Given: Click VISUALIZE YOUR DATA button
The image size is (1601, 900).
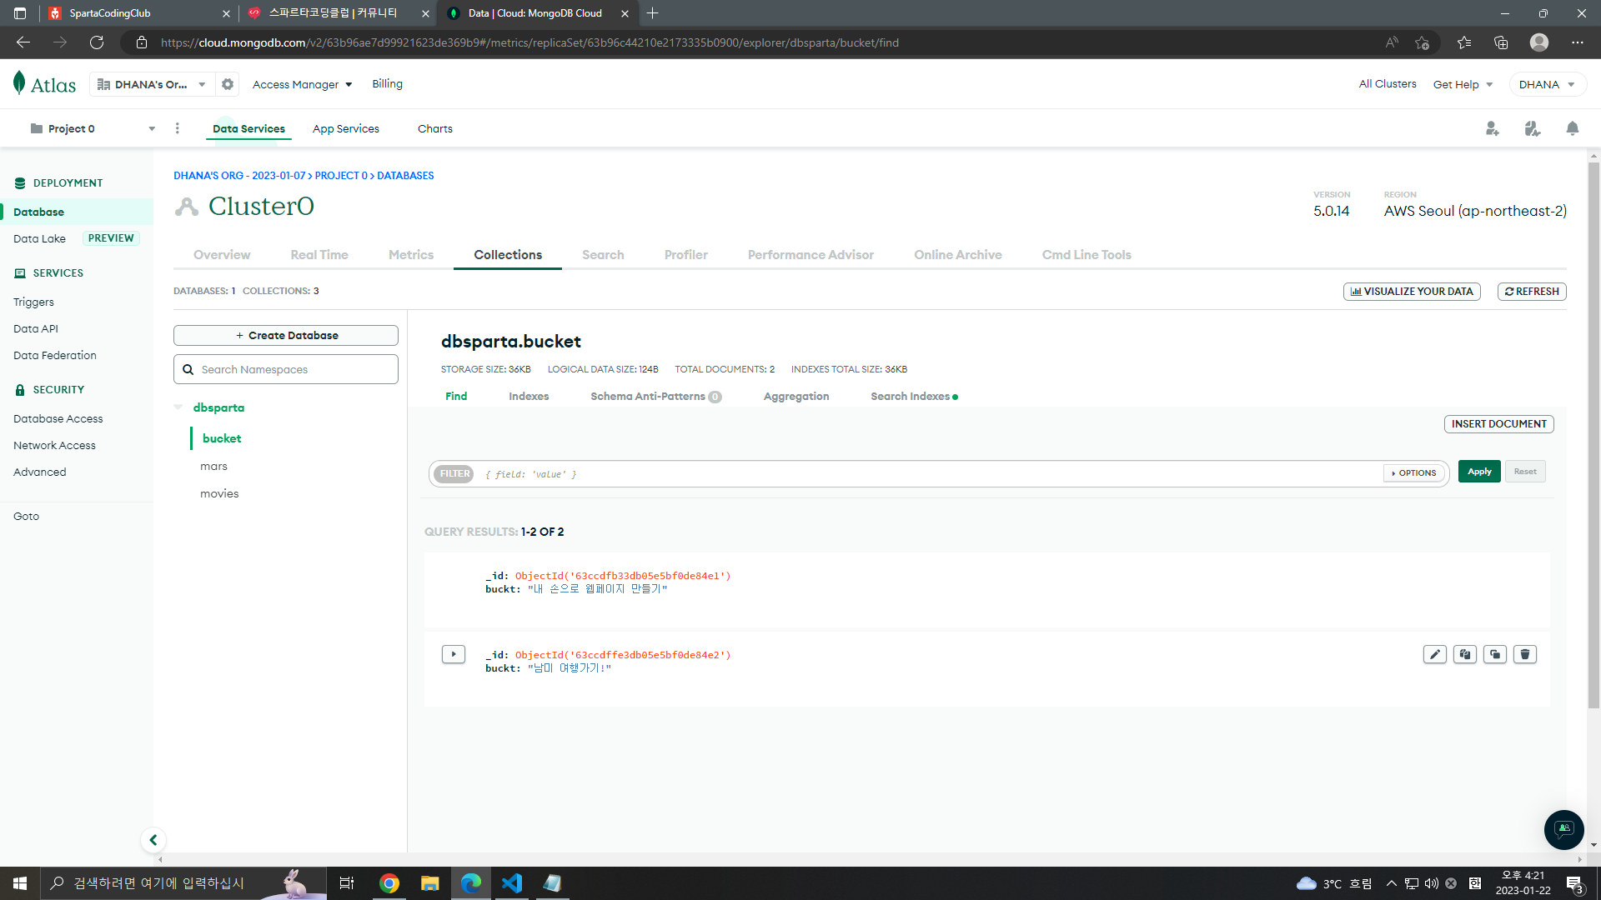Looking at the screenshot, I should [1412, 291].
